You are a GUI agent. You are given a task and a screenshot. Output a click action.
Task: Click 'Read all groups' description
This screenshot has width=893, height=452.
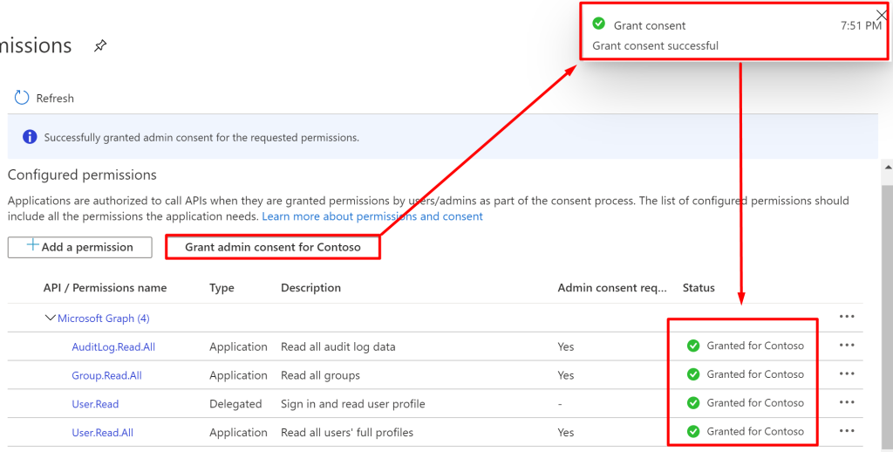click(320, 375)
